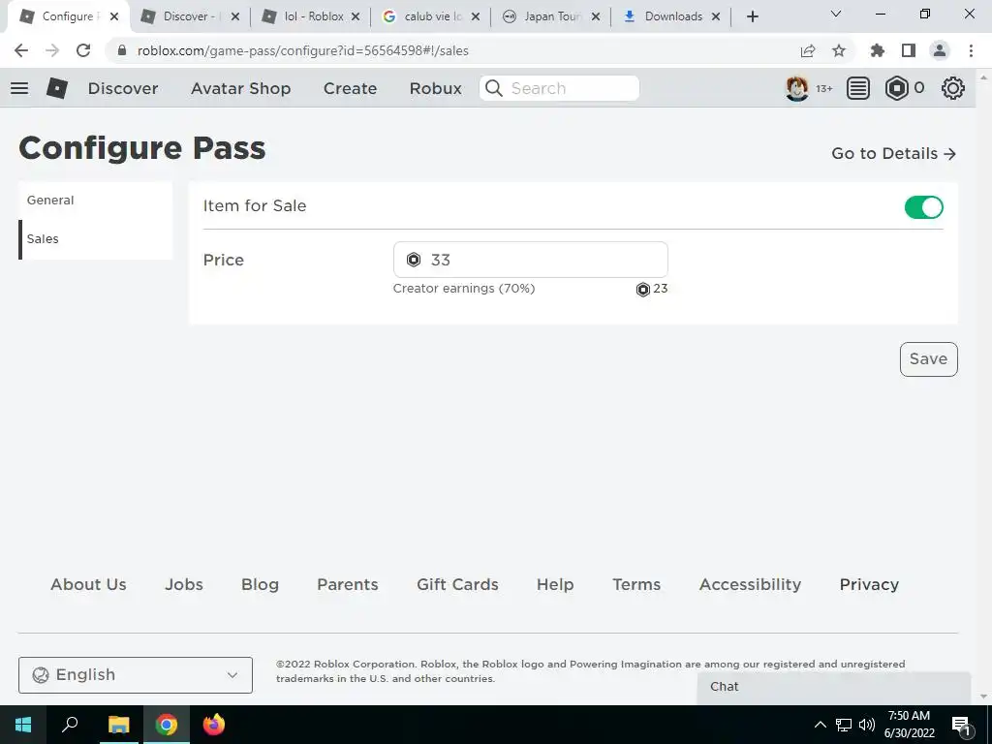Expand the English language dropdown

pyautogui.click(x=136, y=675)
